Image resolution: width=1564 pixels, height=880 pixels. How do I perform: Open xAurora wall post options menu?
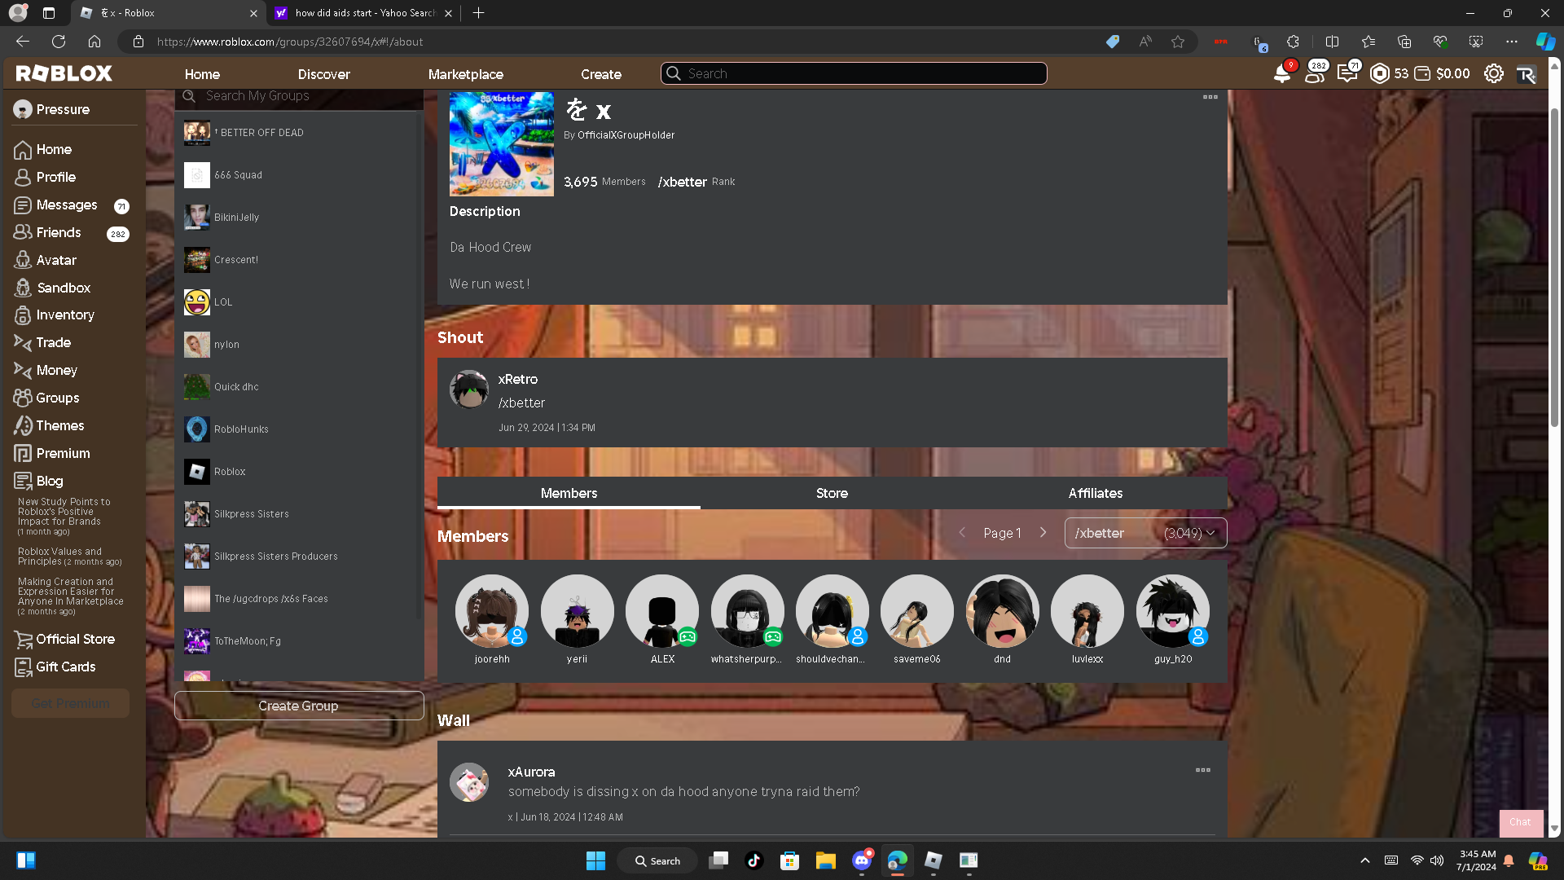[1203, 770]
